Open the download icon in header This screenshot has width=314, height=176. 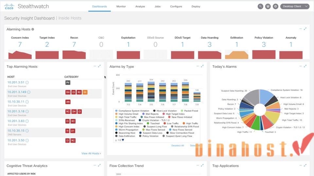pos(268,7)
